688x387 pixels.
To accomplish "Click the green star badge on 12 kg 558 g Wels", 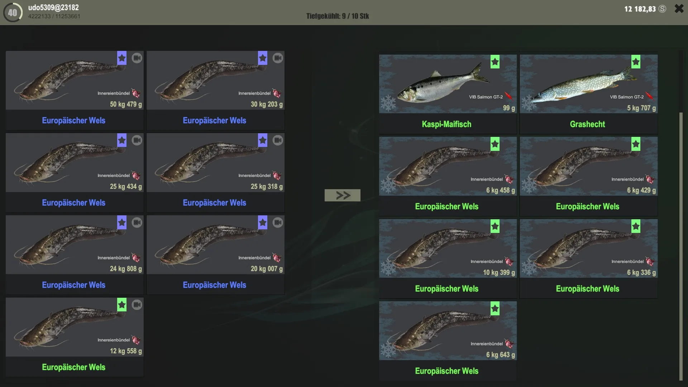I will point(122,305).
